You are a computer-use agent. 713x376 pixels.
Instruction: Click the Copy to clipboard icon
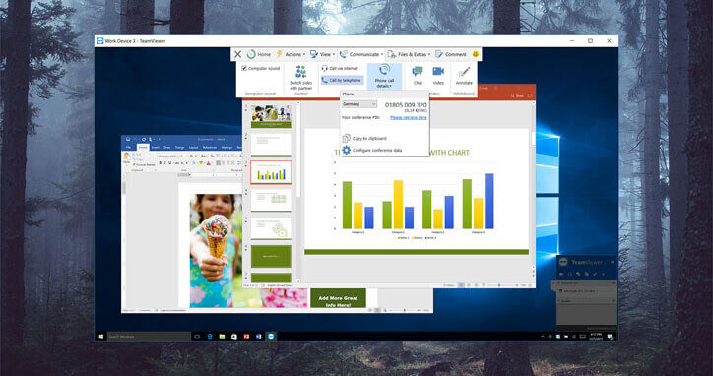pos(346,138)
